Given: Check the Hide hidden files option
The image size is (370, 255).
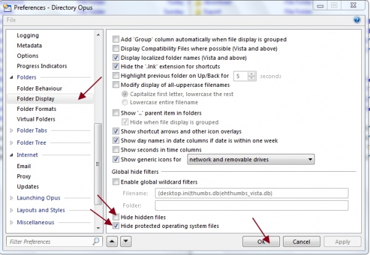Looking at the screenshot, I should click(x=116, y=217).
